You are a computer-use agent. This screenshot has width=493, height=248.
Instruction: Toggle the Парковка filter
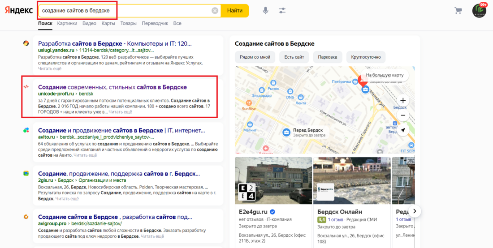[x=328, y=57]
